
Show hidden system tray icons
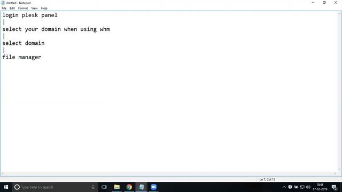coord(284,187)
